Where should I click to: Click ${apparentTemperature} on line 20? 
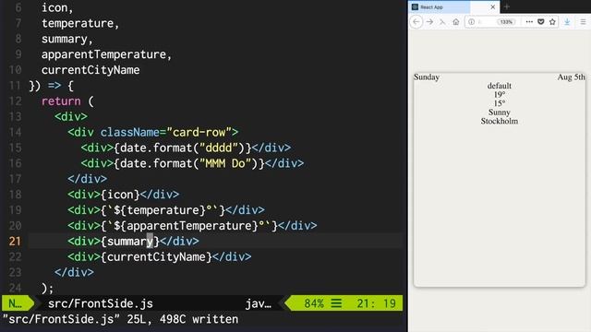point(186,226)
